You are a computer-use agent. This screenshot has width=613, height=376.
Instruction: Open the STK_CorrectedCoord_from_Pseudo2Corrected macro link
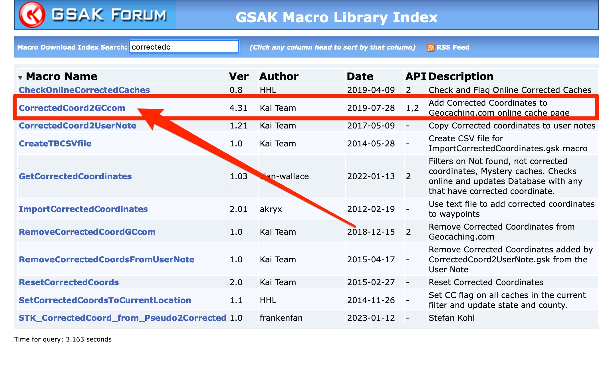[x=122, y=318]
